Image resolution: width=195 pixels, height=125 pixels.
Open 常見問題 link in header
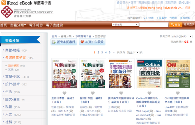pos(171,3)
